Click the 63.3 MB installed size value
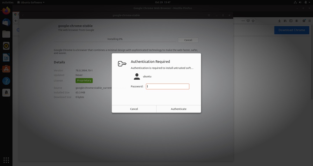The image size is (313, 166). 80,92
